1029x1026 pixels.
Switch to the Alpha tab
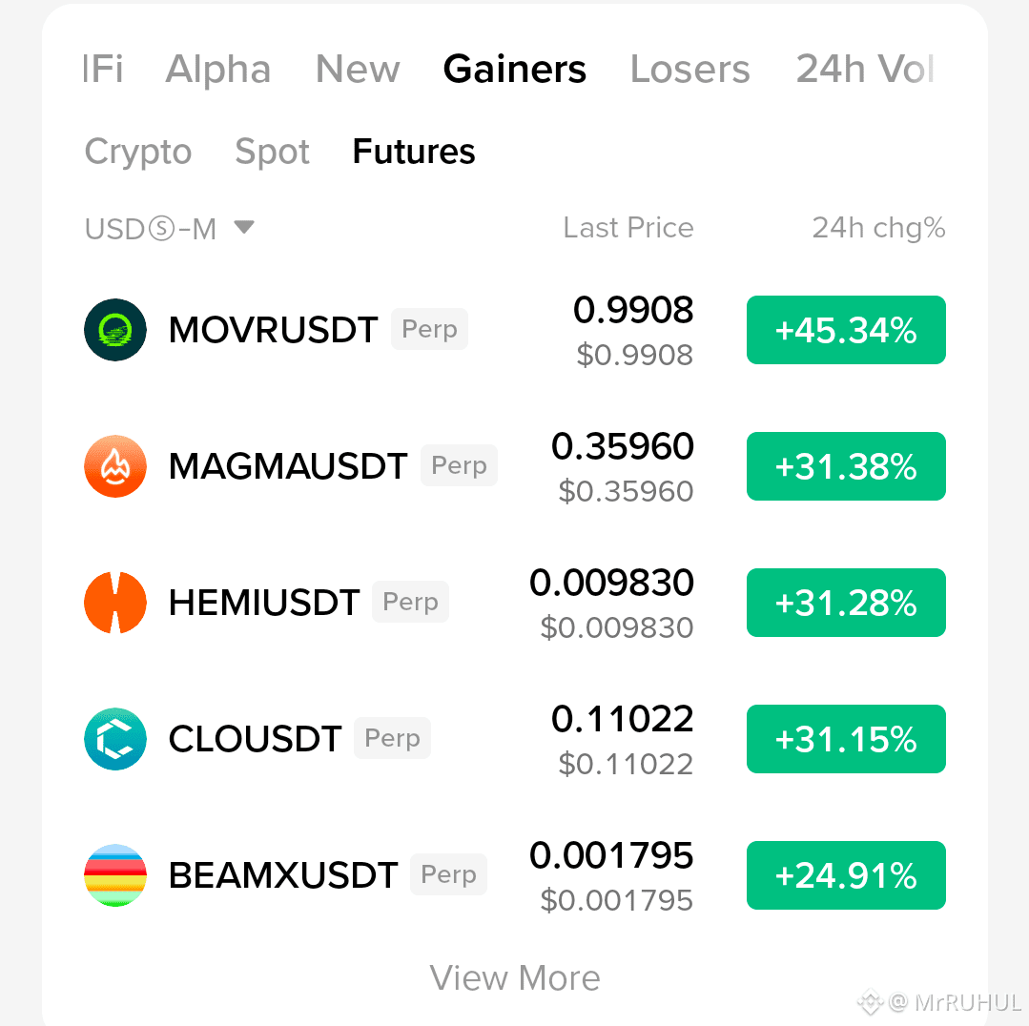217,69
